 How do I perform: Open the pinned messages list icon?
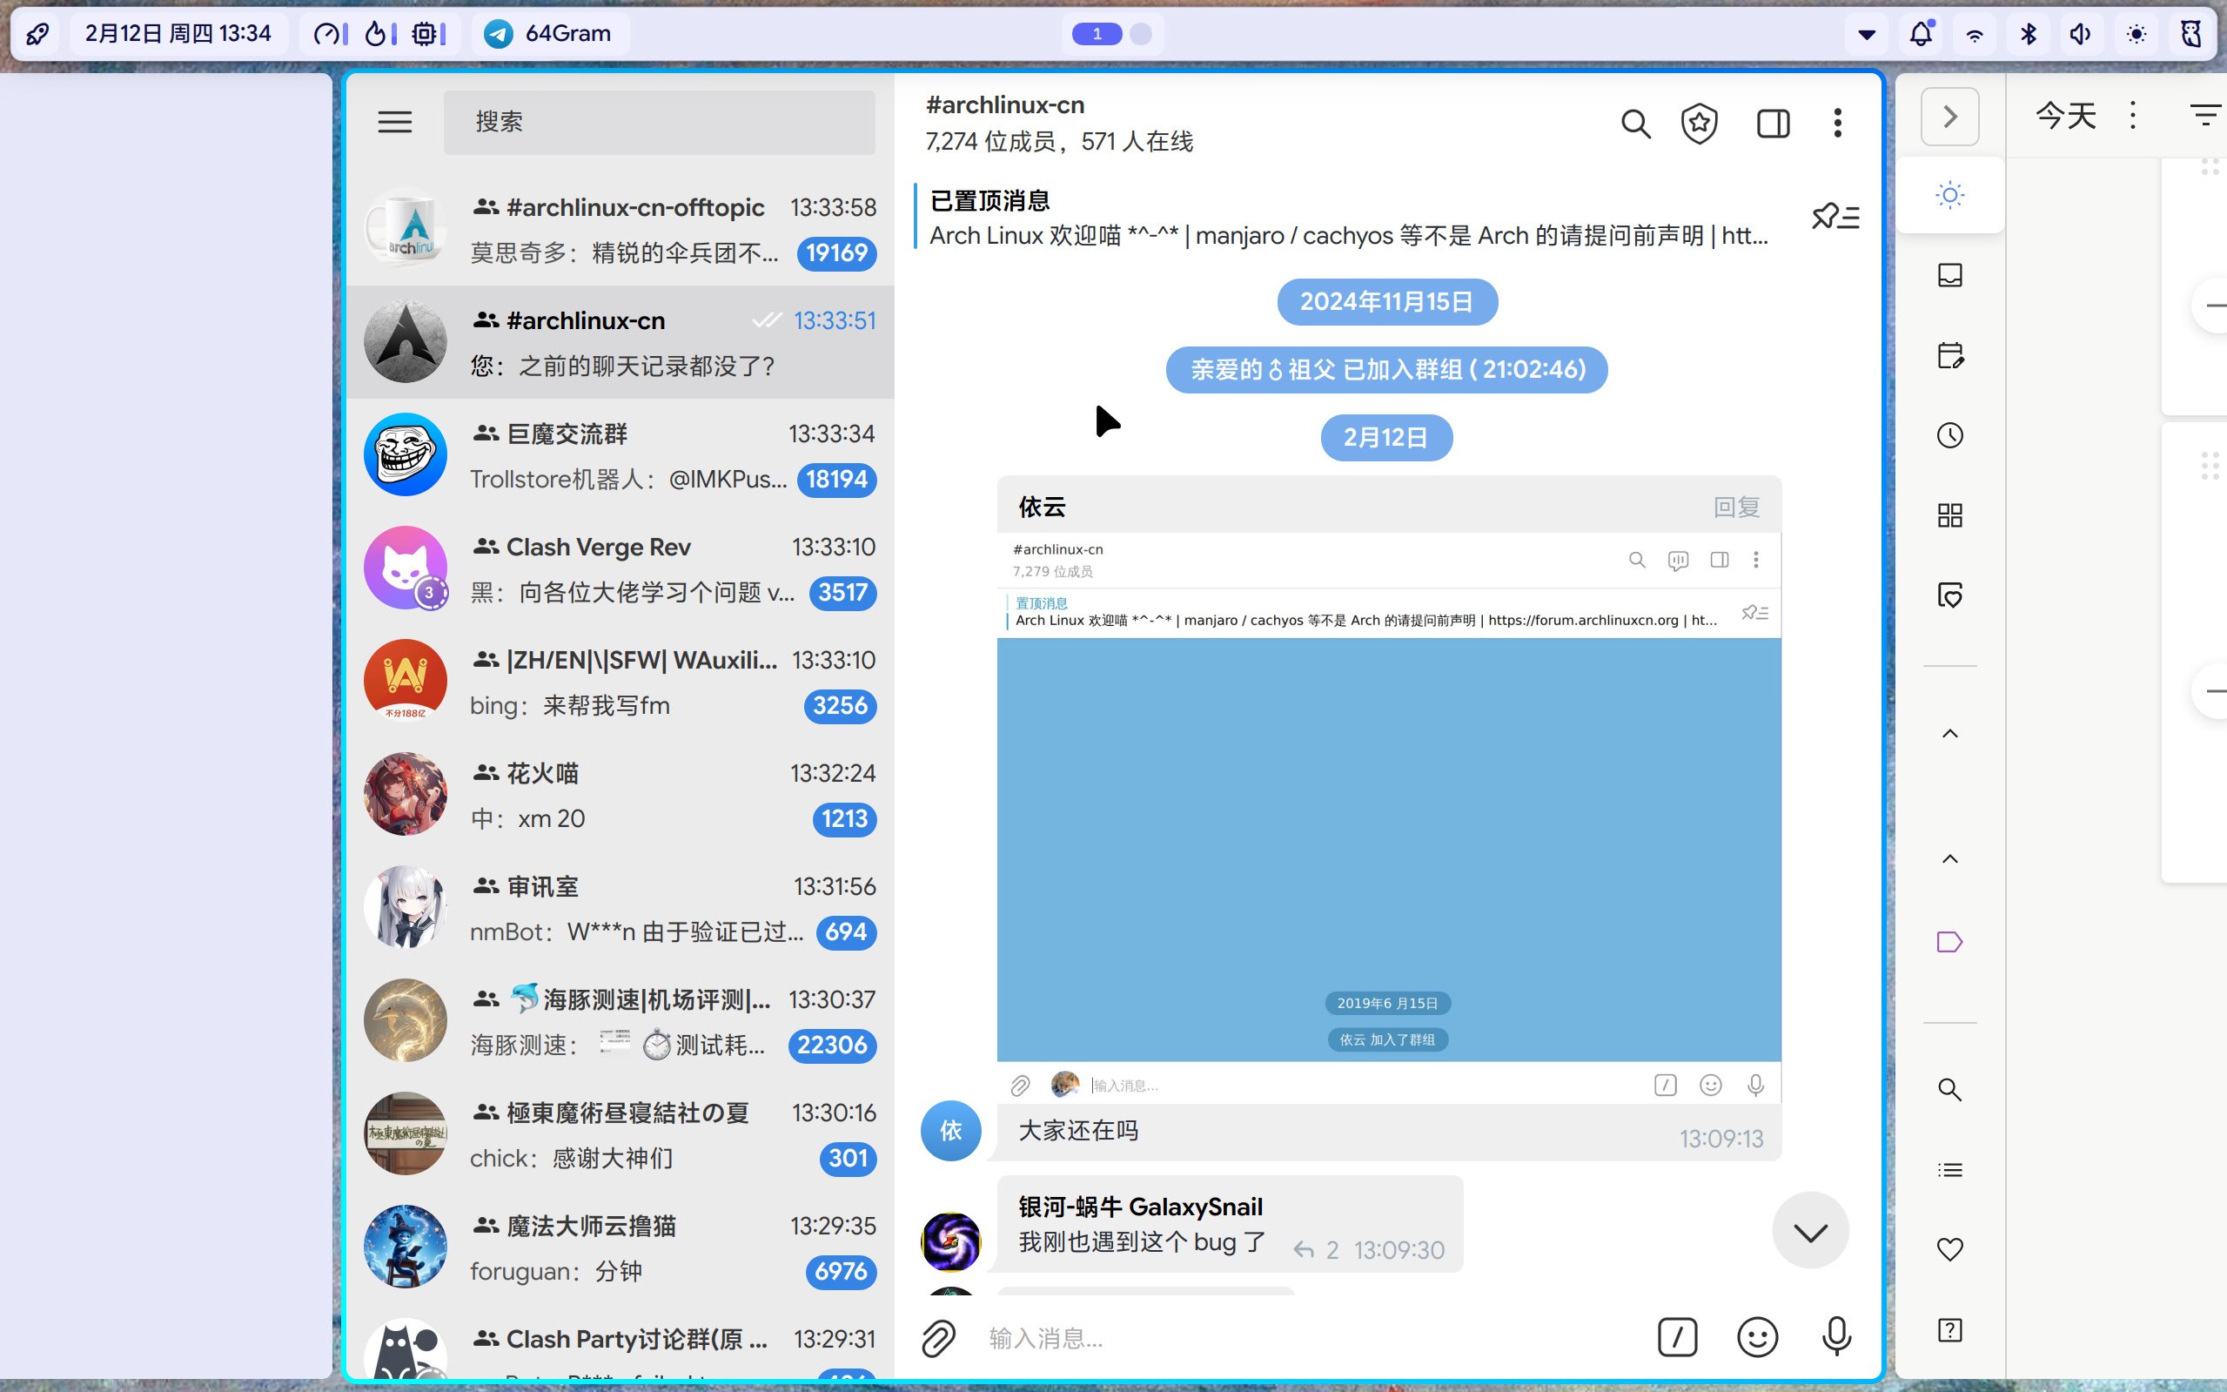(1835, 218)
